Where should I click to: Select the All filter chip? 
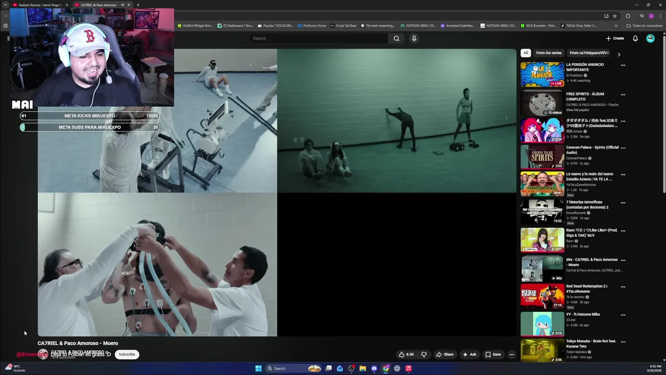526,53
